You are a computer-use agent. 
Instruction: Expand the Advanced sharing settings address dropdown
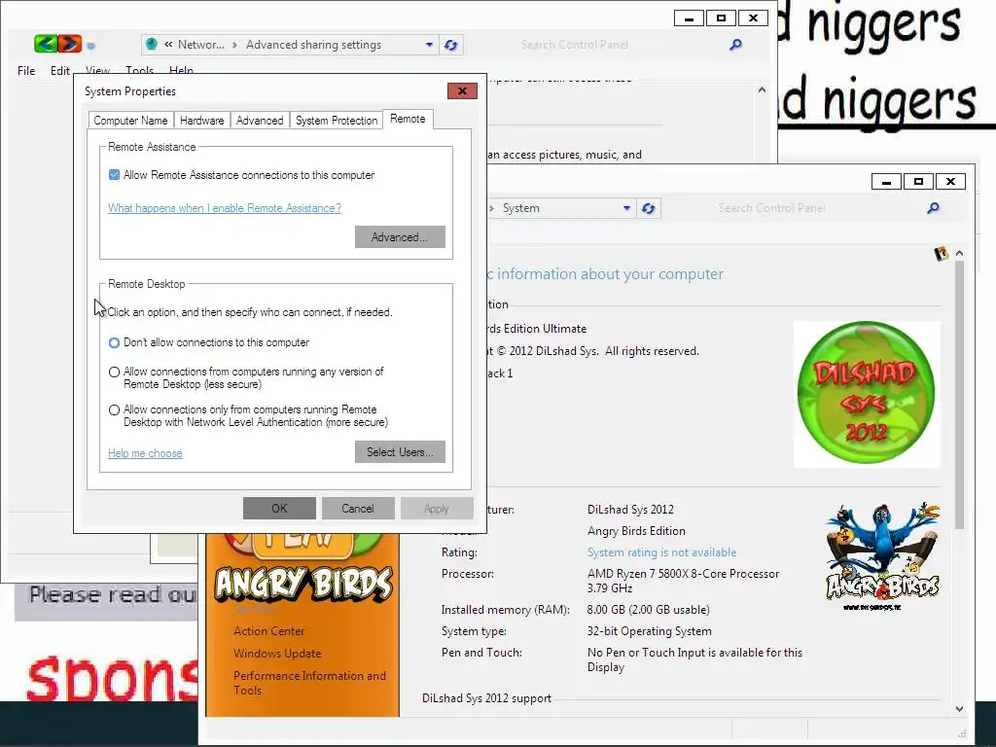(x=429, y=45)
